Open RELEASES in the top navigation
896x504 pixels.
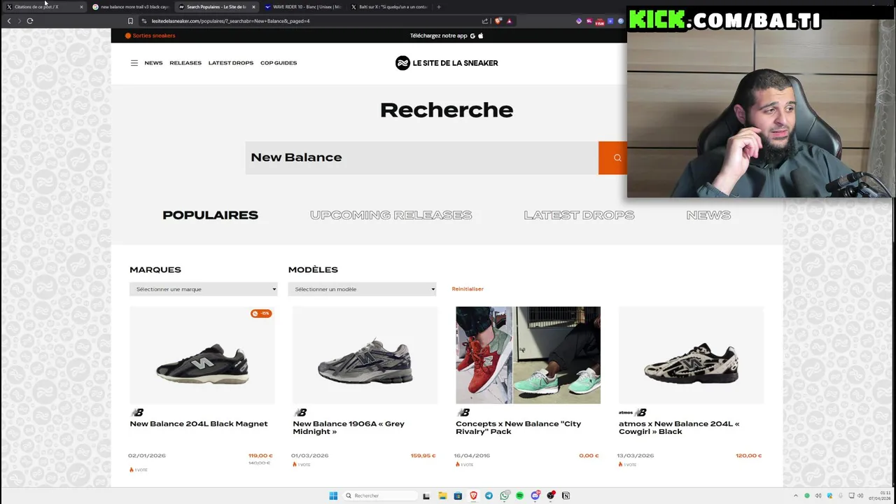click(185, 63)
